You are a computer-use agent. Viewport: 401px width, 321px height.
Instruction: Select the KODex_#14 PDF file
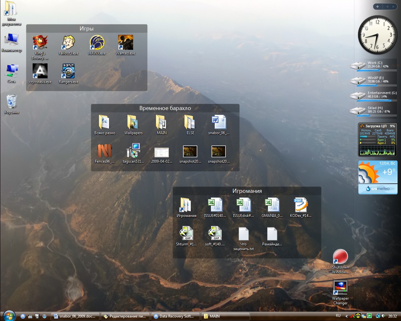(300, 207)
